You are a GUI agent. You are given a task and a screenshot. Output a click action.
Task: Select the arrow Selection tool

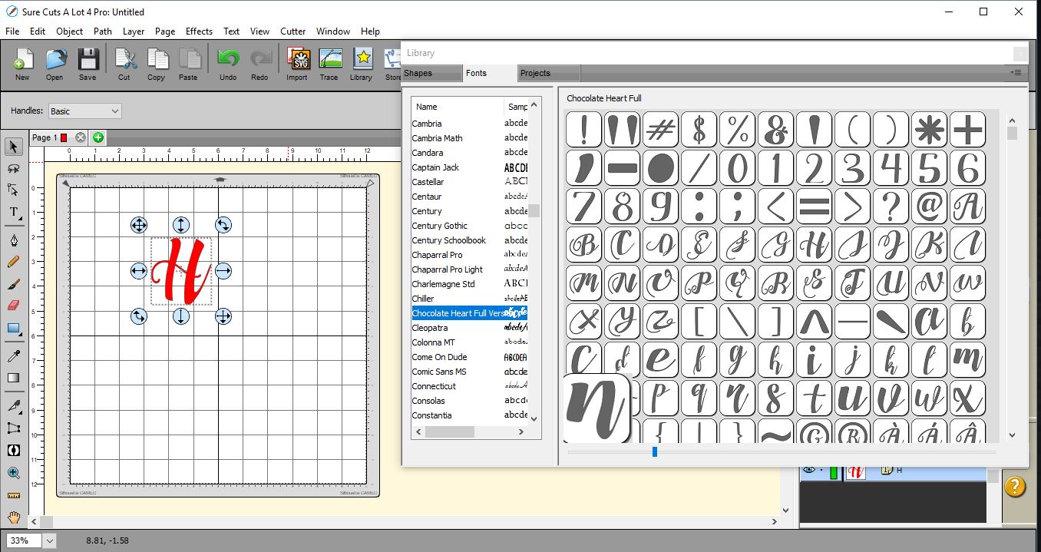click(13, 146)
